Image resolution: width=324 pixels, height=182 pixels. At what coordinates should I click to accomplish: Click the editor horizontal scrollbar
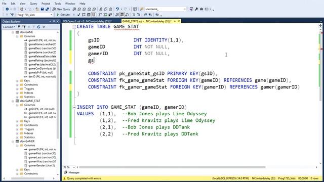click(172, 167)
